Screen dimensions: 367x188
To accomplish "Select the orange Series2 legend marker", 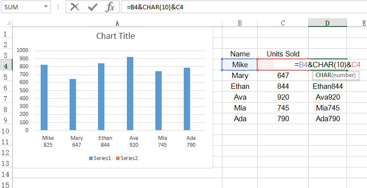I will (x=118, y=159).
